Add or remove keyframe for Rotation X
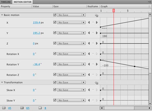Screen dimensions: 152x111 coord(93,54)
